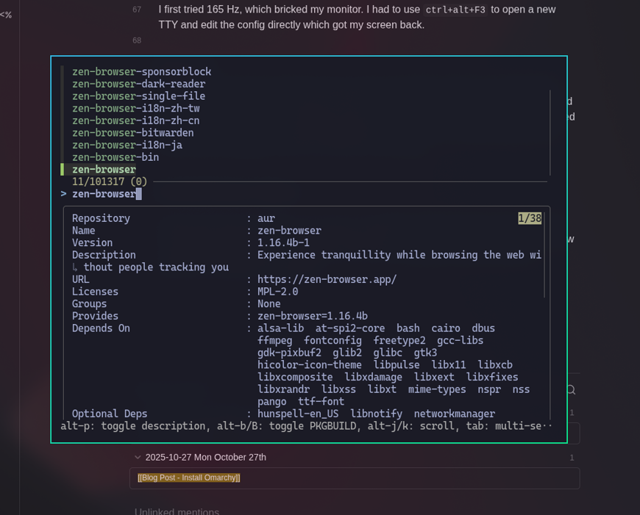Select zen-browser-dark-reader package entry
Image resolution: width=640 pixels, height=515 pixels.
tap(138, 84)
